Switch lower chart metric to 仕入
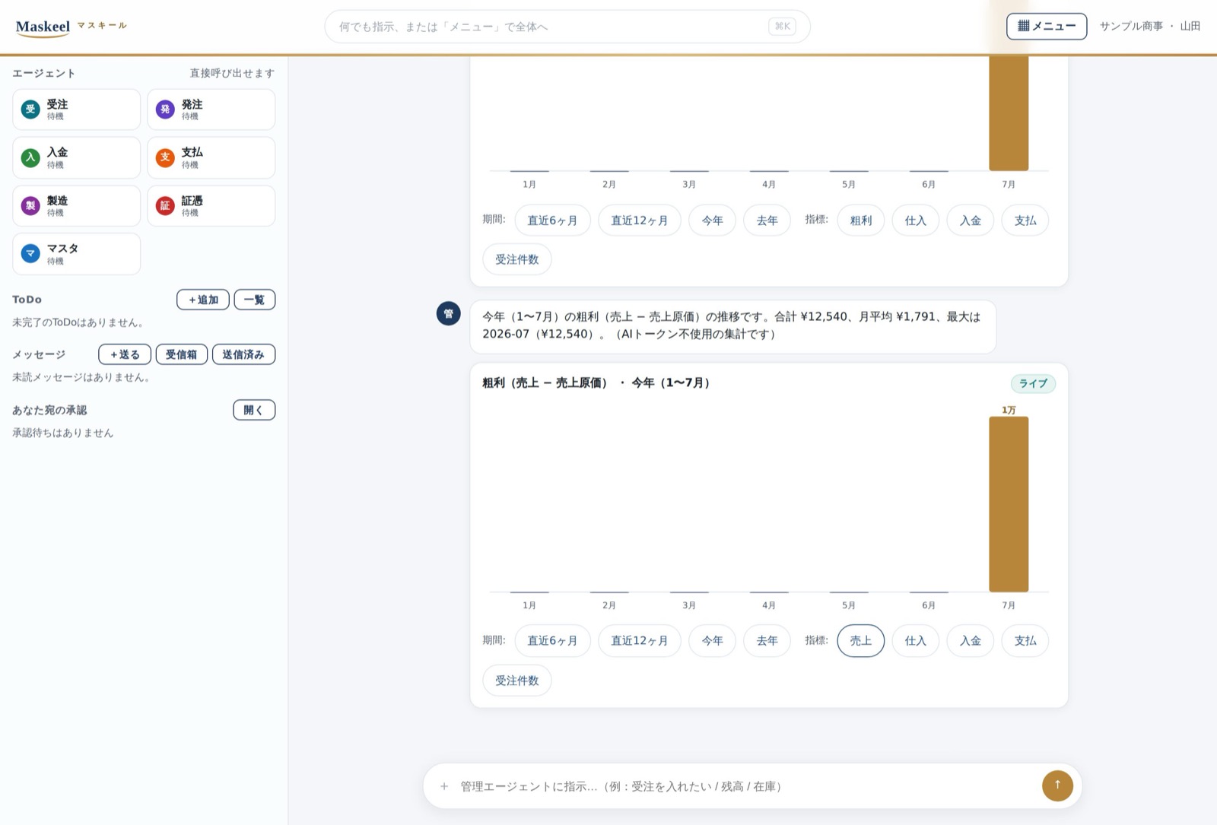Screen dimensions: 1217x825 [x=916, y=641]
